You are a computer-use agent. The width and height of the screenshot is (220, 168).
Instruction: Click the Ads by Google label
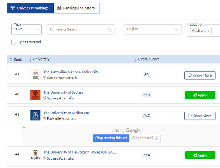[x=126, y=131]
